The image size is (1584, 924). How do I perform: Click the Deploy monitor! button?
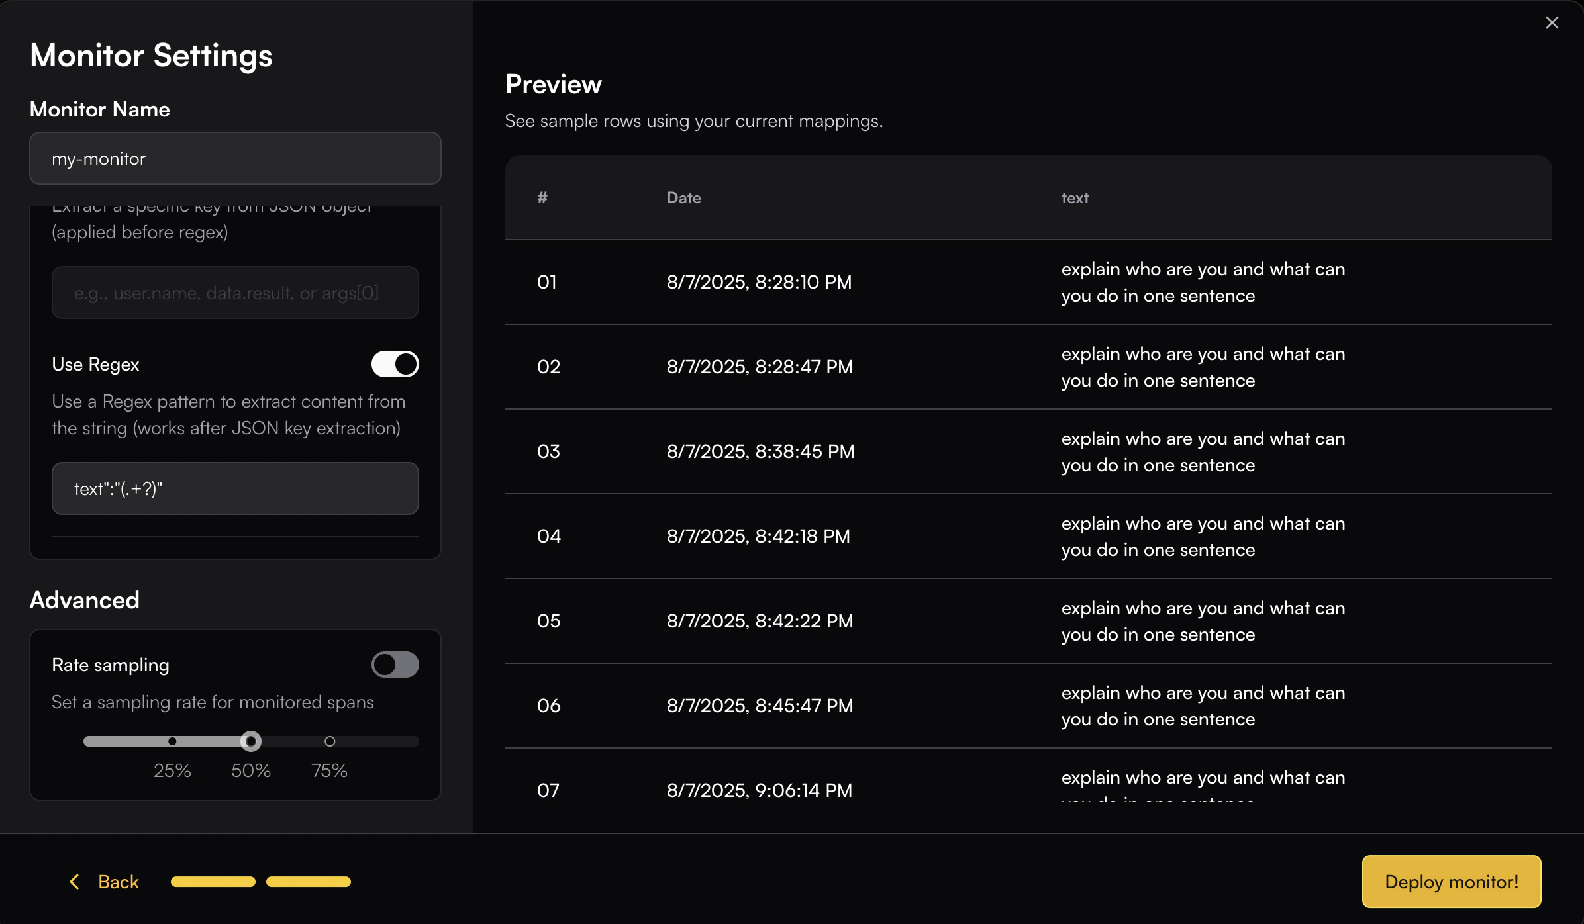tap(1451, 882)
